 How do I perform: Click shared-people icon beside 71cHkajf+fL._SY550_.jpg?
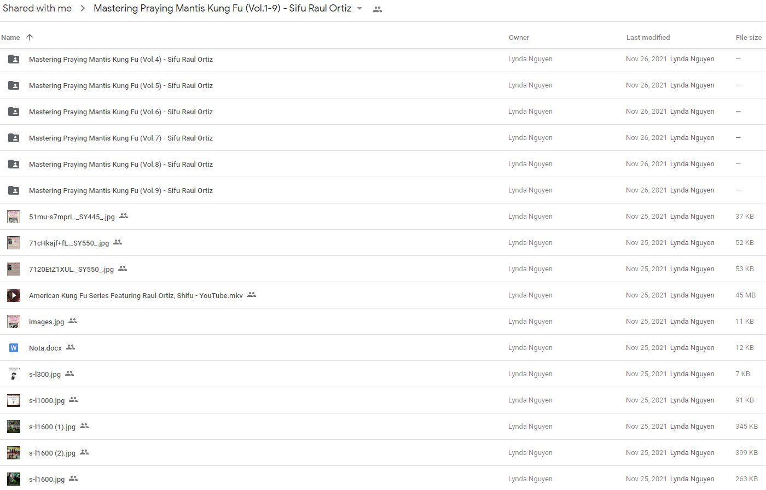click(118, 242)
